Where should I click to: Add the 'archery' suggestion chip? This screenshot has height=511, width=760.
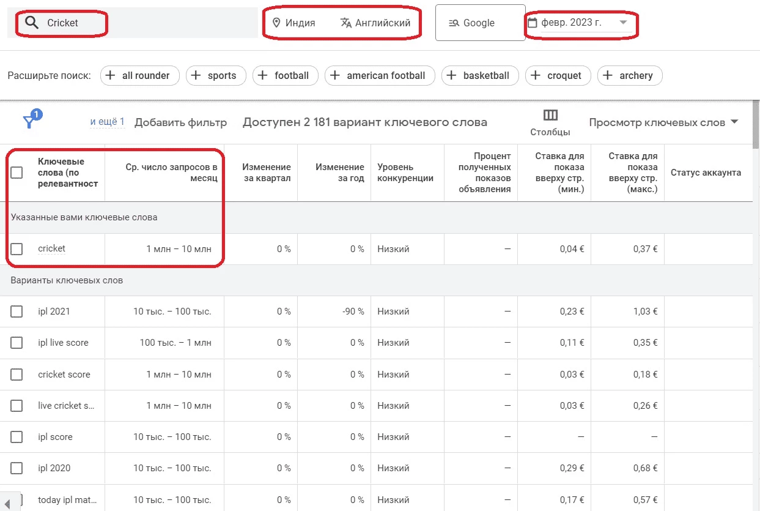[630, 75]
